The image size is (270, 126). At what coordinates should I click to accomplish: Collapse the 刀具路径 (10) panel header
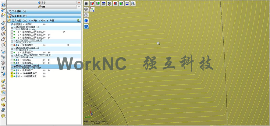pos(44,21)
